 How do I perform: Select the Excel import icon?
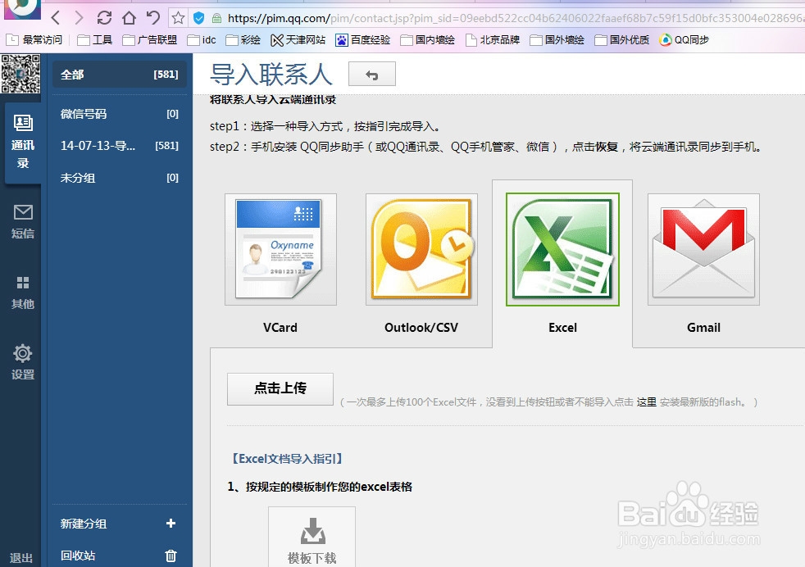562,248
